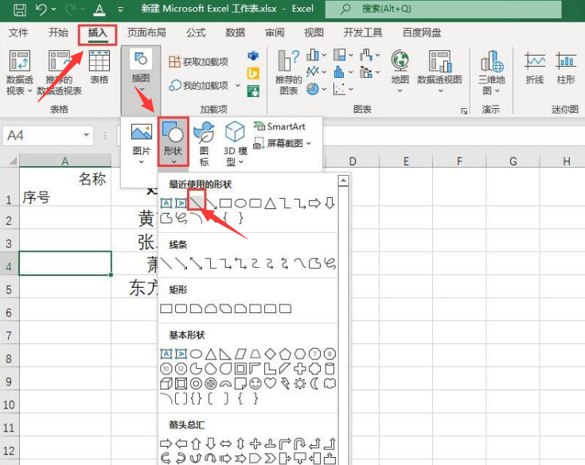Viewport: 585px width, 465px height.
Task: Select the smiley face basic shape
Action: point(255,383)
